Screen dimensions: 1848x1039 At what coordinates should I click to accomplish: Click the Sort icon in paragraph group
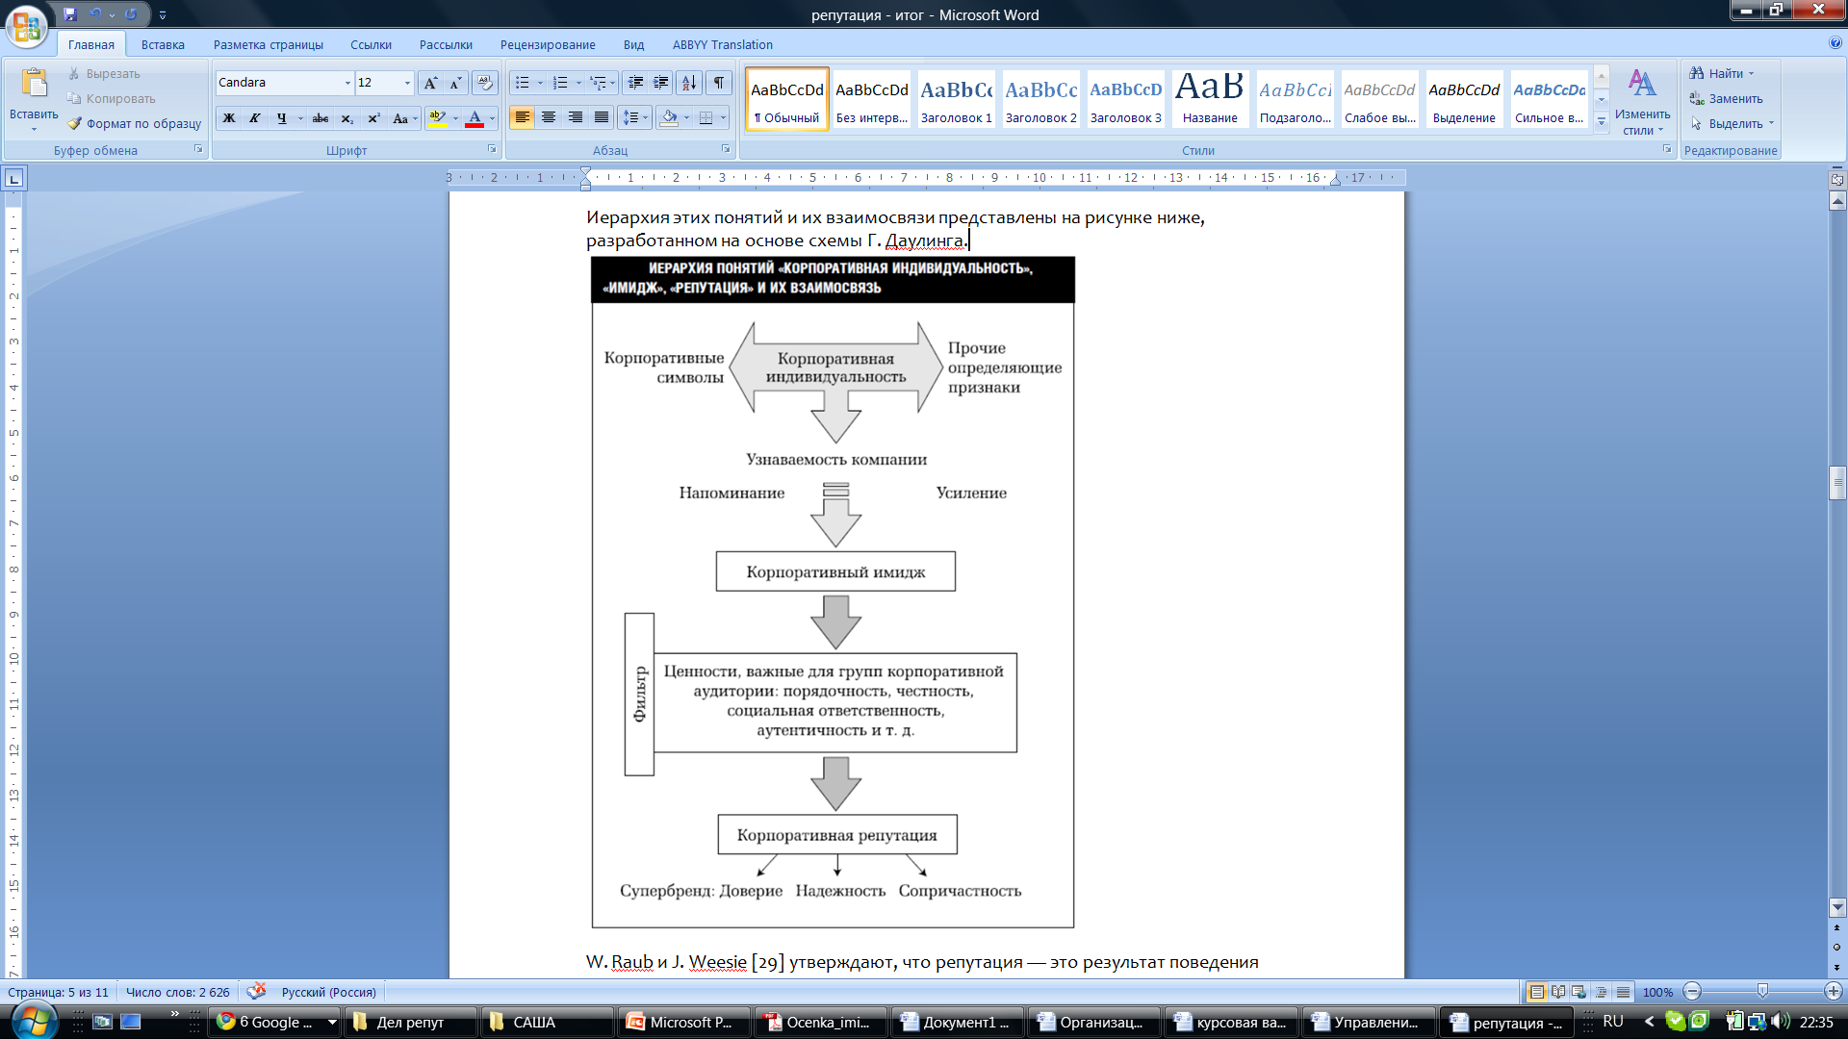[x=689, y=83]
